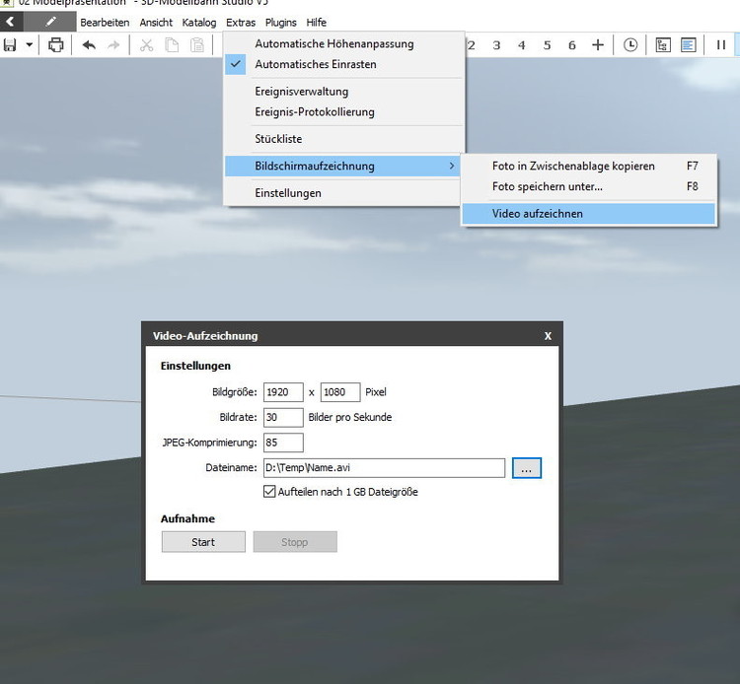Click the pencil edit mode icon

point(50,22)
